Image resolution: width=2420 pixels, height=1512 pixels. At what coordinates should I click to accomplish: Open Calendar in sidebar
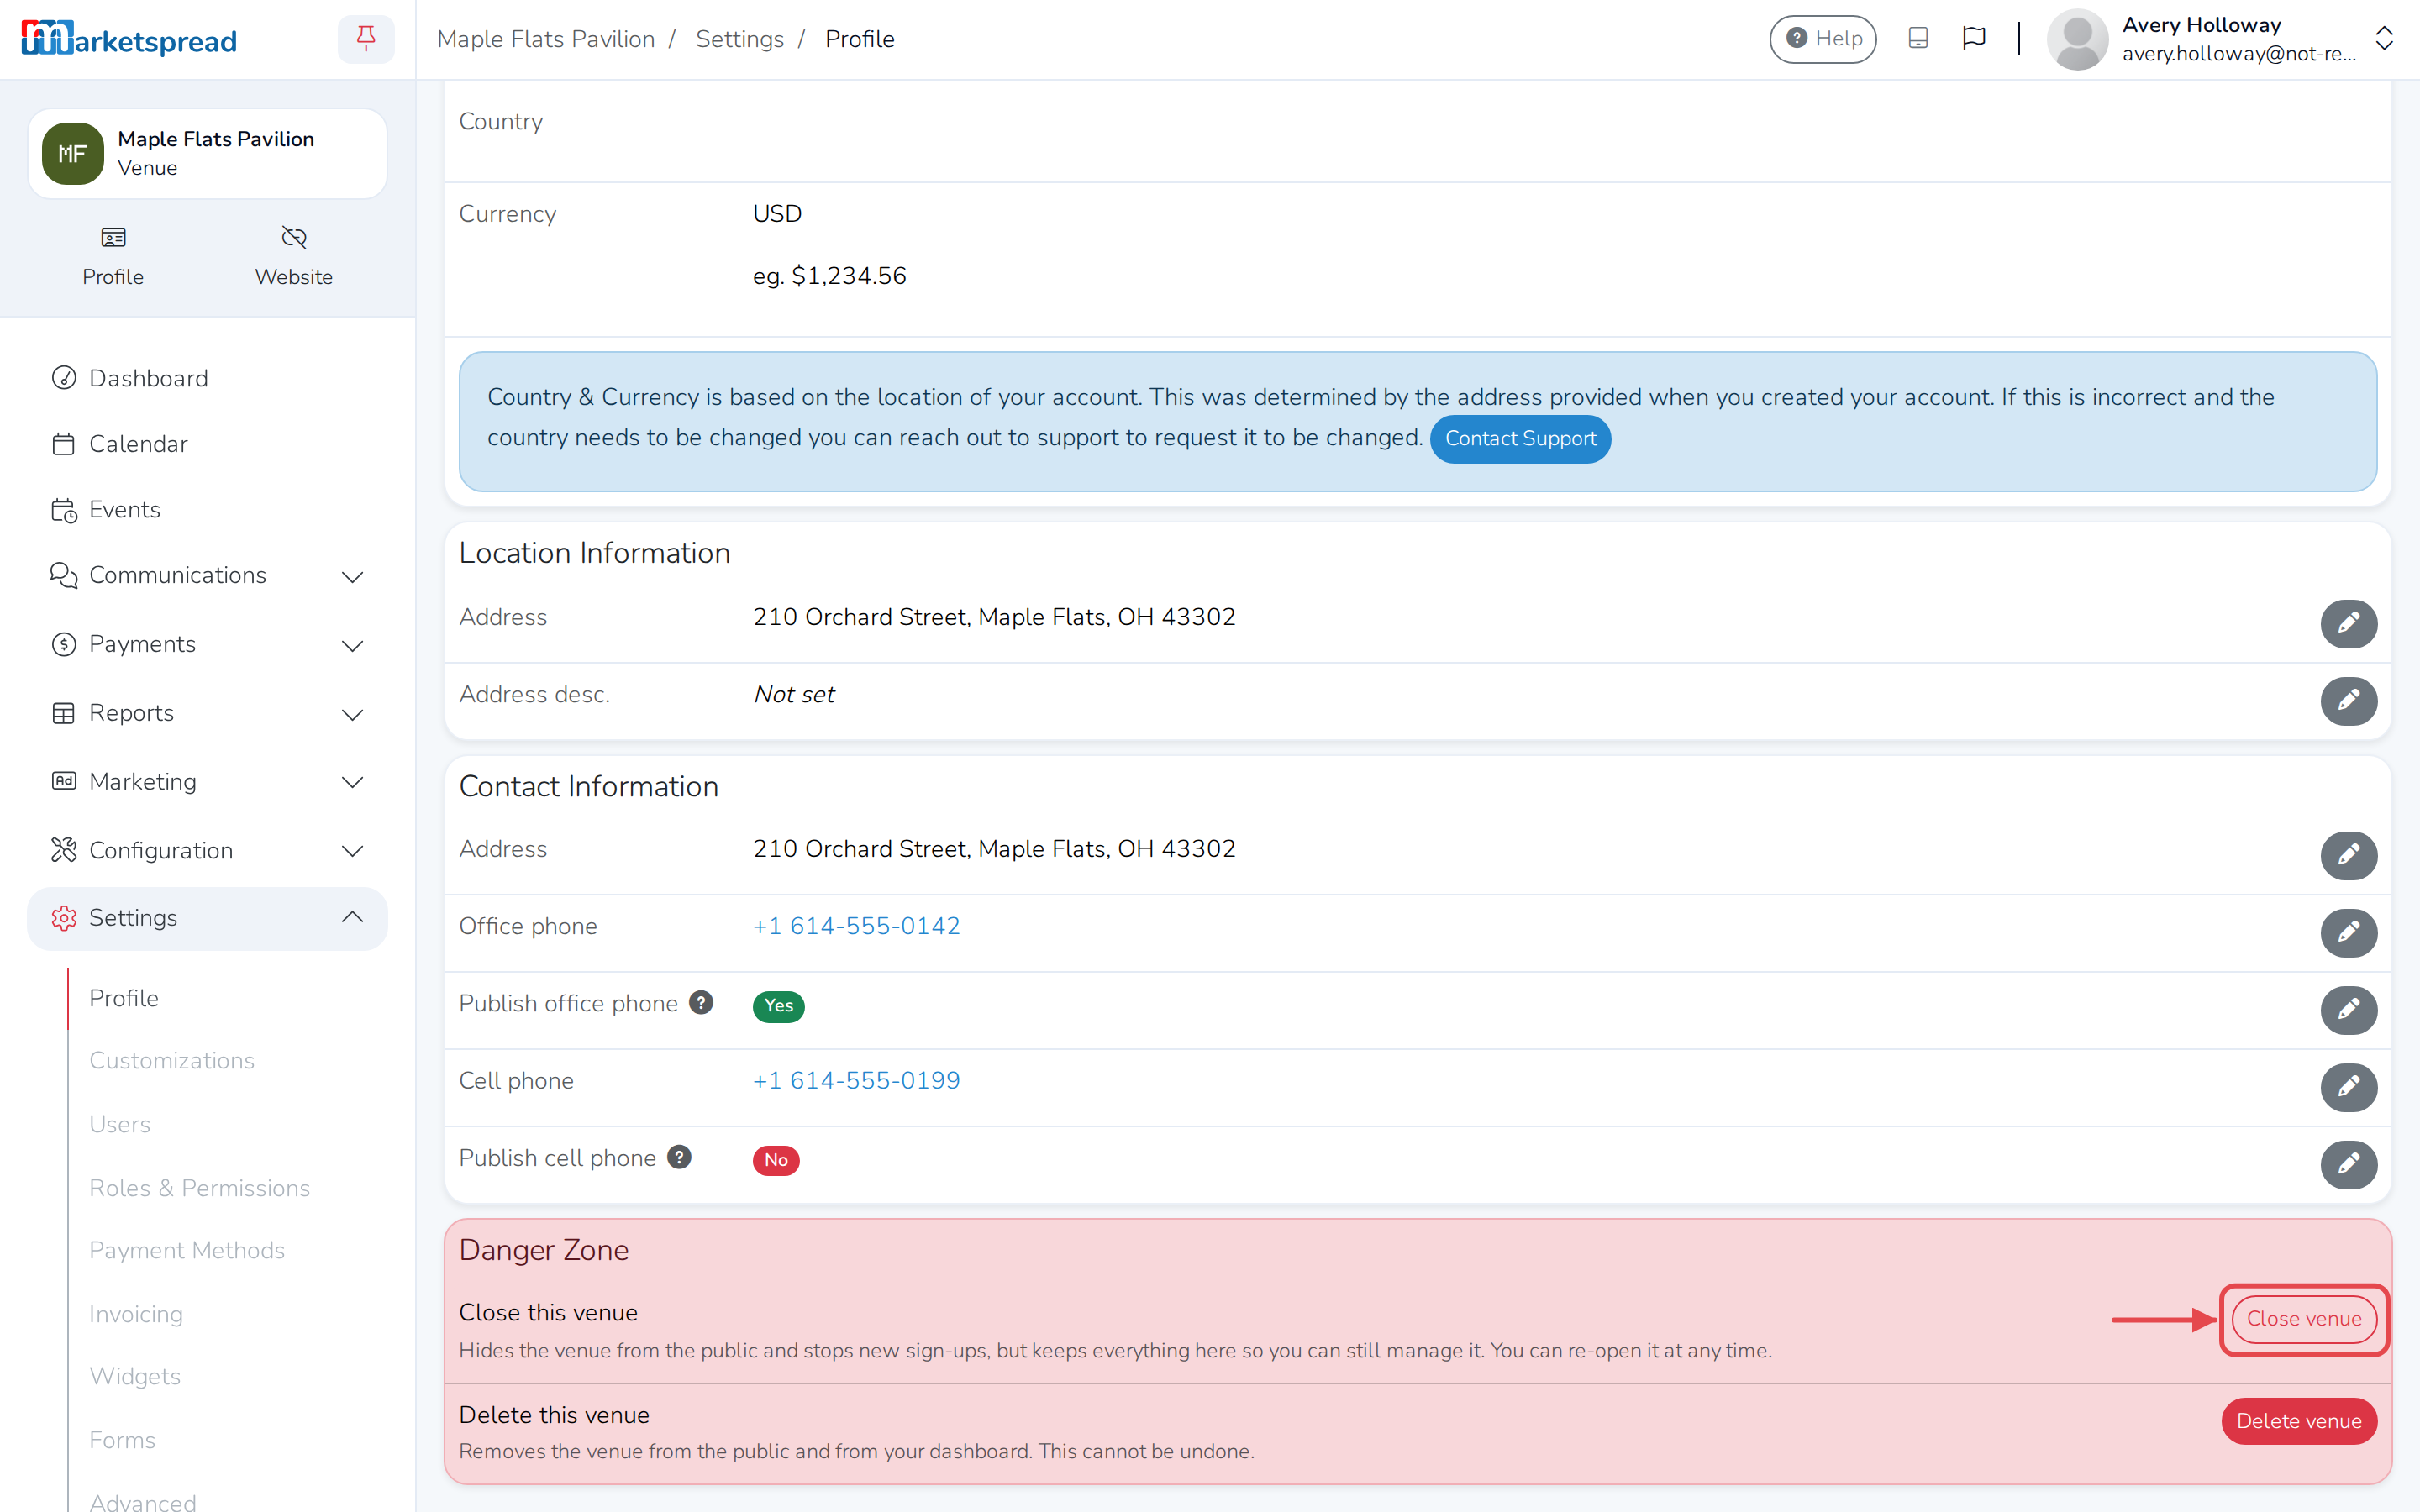tap(207, 444)
